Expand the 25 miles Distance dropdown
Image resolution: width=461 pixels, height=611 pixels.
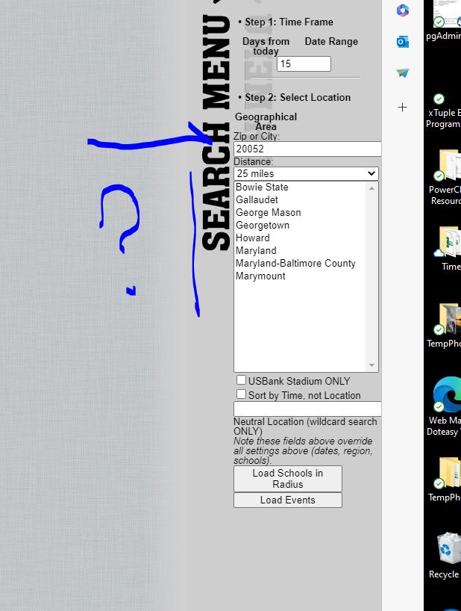tap(306, 173)
